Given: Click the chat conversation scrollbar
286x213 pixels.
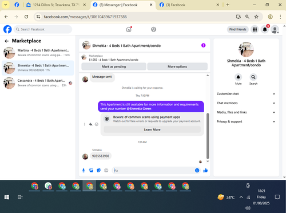Looking at the screenshot, I should 208,136.
